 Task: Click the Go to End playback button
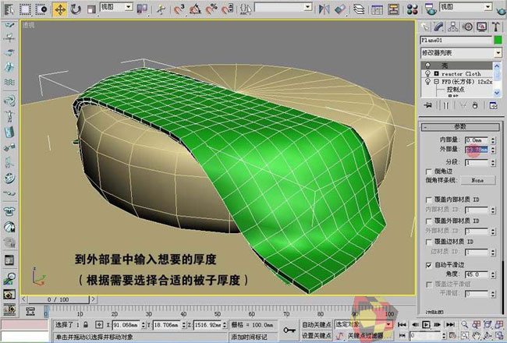pyautogui.click(x=450, y=324)
